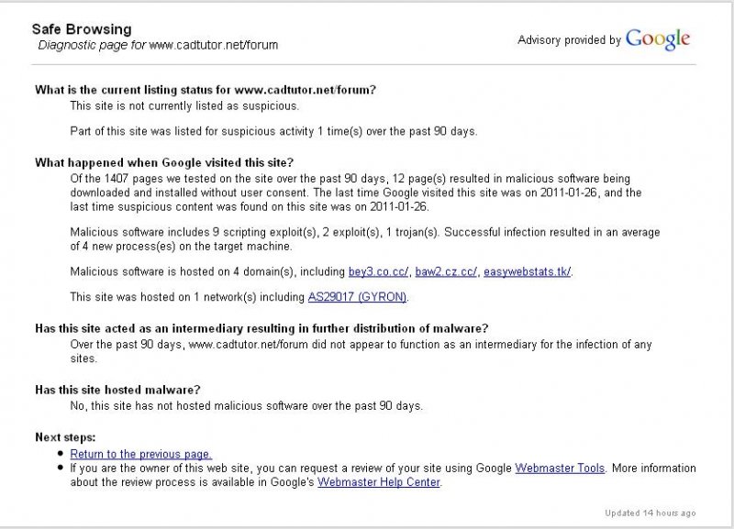The width and height of the screenshot is (734, 529).
Task: Click 'Advisory provided by' text
Action: [x=569, y=40]
